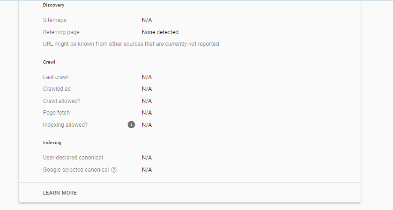The width and height of the screenshot is (393, 210).
Task: Click the Sitemaps N/A value
Action: [x=147, y=20]
